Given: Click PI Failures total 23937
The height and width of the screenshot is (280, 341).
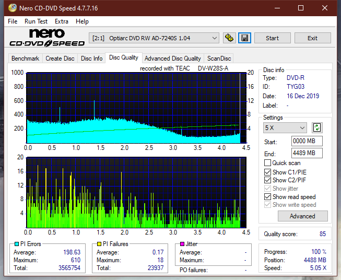Looking at the screenshot, I should click(x=156, y=268).
